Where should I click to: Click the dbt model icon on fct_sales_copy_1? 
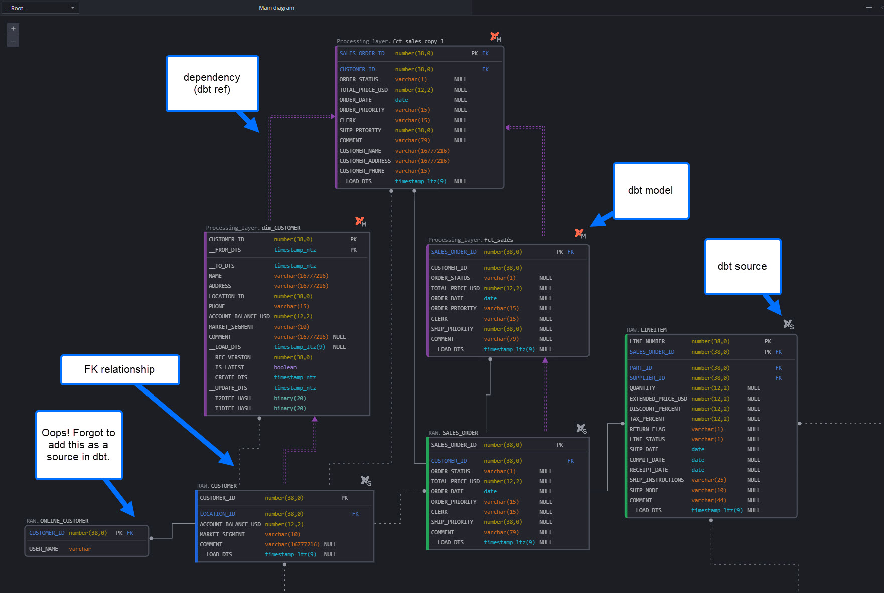(x=495, y=36)
